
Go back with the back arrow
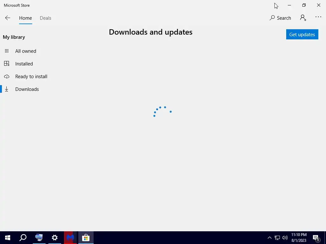pyautogui.click(x=8, y=18)
